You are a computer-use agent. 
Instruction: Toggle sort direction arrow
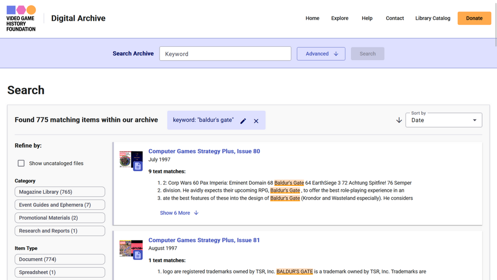pos(399,120)
